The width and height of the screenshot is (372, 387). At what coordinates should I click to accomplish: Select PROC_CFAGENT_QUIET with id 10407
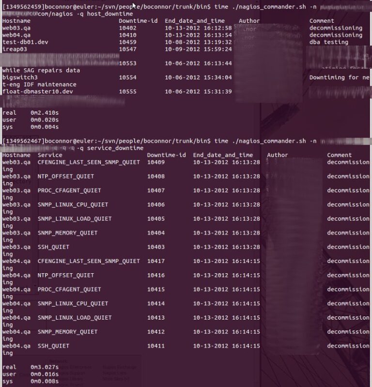(69, 190)
